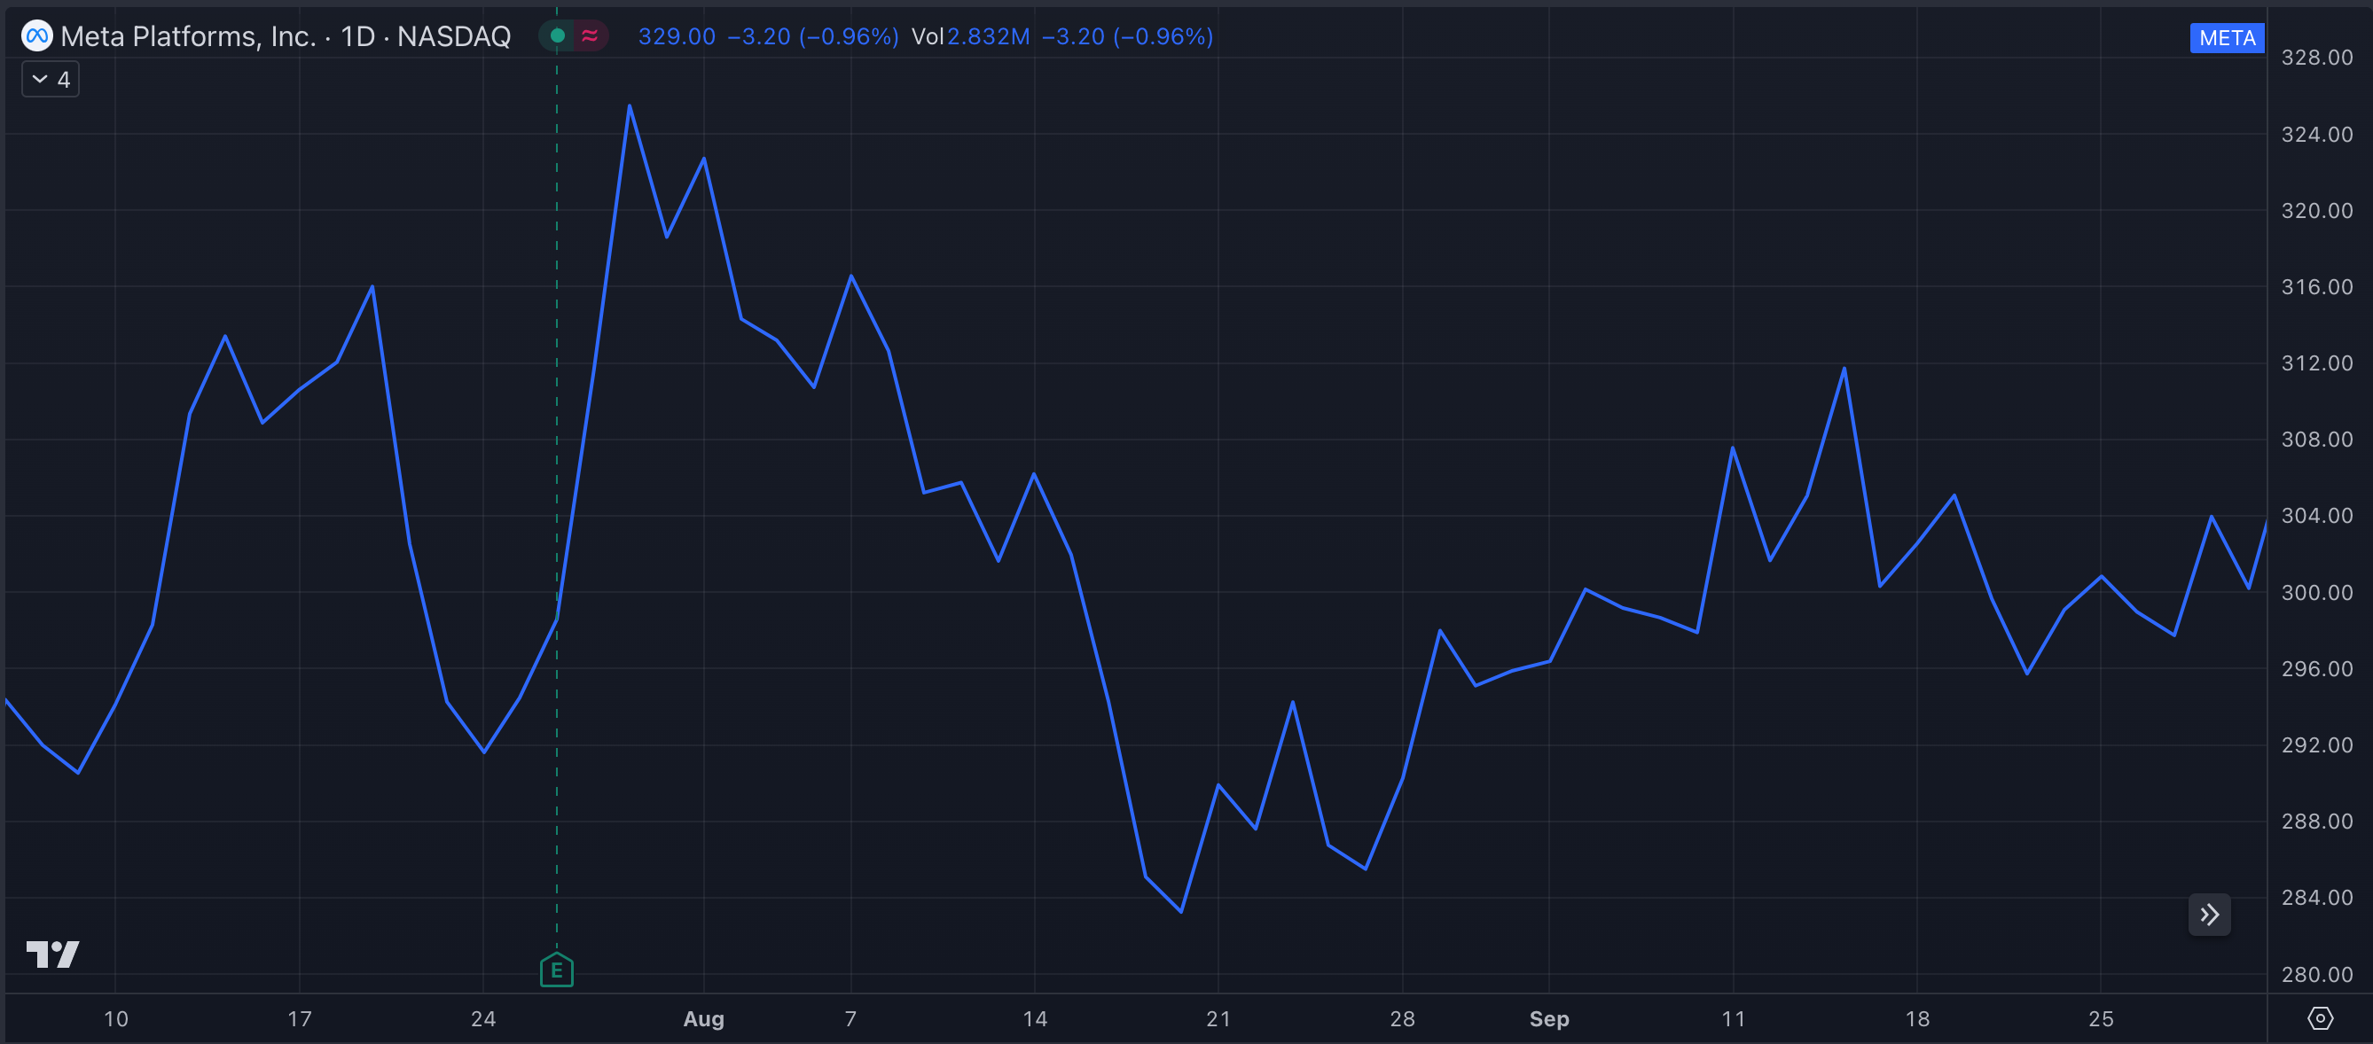Select the Aug label on the time axis
Image resolution: width=2373 pixels, height=1044 pixels.
705,1019
